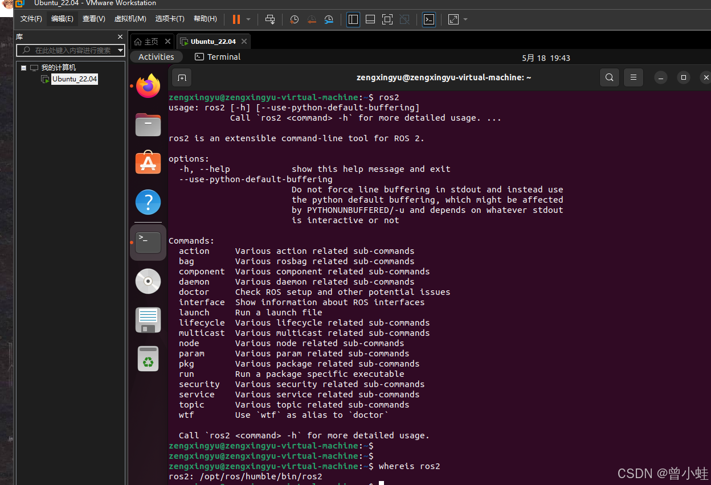This screenshot has height=485, width=711.
Task: Close the 主页 tab
Action: 167,42
